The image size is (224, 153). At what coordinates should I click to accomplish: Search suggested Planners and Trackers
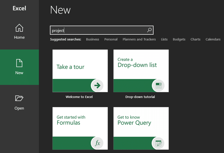point(139,39)
